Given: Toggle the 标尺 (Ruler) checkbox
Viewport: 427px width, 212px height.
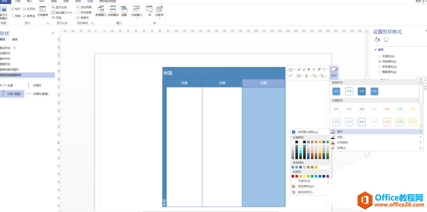Looking at the screenshot, I should tap(12, 9).
